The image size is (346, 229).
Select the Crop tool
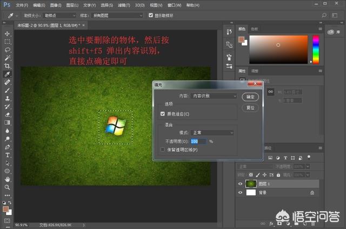pos(8,66)
